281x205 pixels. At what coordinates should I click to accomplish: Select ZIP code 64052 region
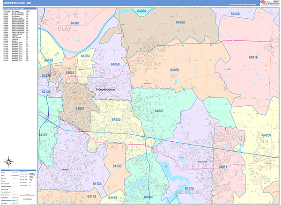tap(80, 108)
